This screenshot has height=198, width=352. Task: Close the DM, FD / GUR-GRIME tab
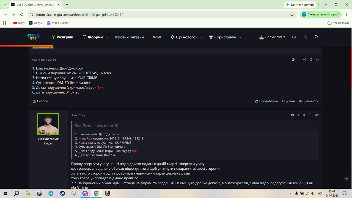58,5
